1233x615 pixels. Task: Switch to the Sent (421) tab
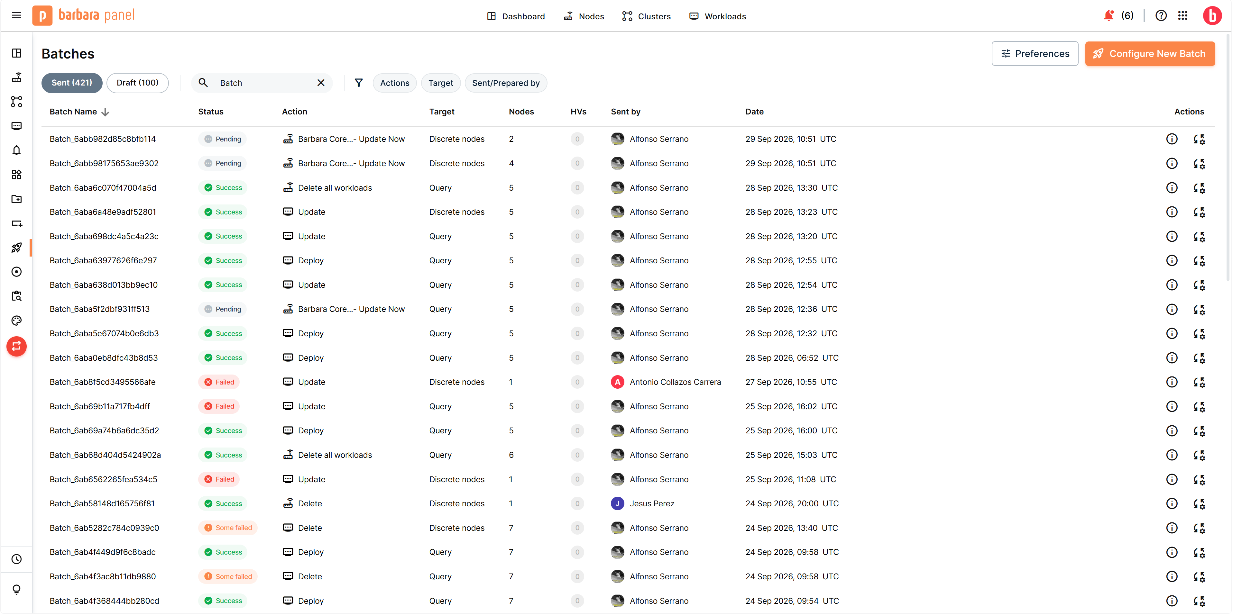pyautogui.click(x=72, y=83)
